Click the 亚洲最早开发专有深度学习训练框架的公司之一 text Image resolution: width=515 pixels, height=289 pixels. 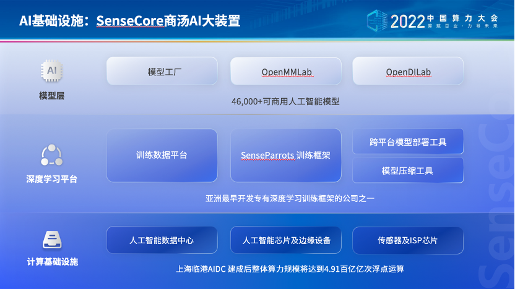290,199
